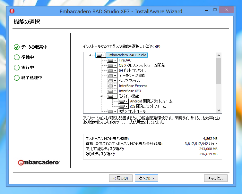
Task: Select Android 開発プラットフォーム feature
Action: coord(151,101)
